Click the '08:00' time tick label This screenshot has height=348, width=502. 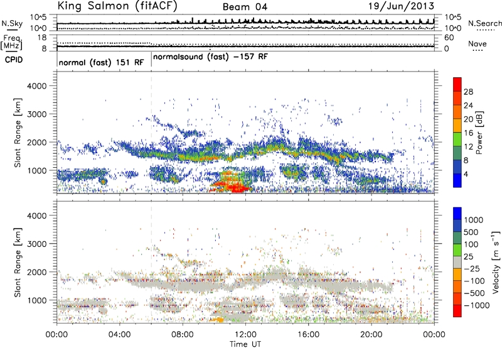tap(183, 335)
